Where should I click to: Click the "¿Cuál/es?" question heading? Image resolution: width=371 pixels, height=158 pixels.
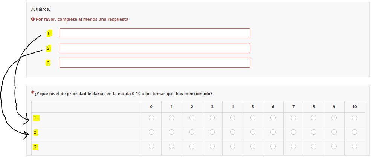[41, 9]
